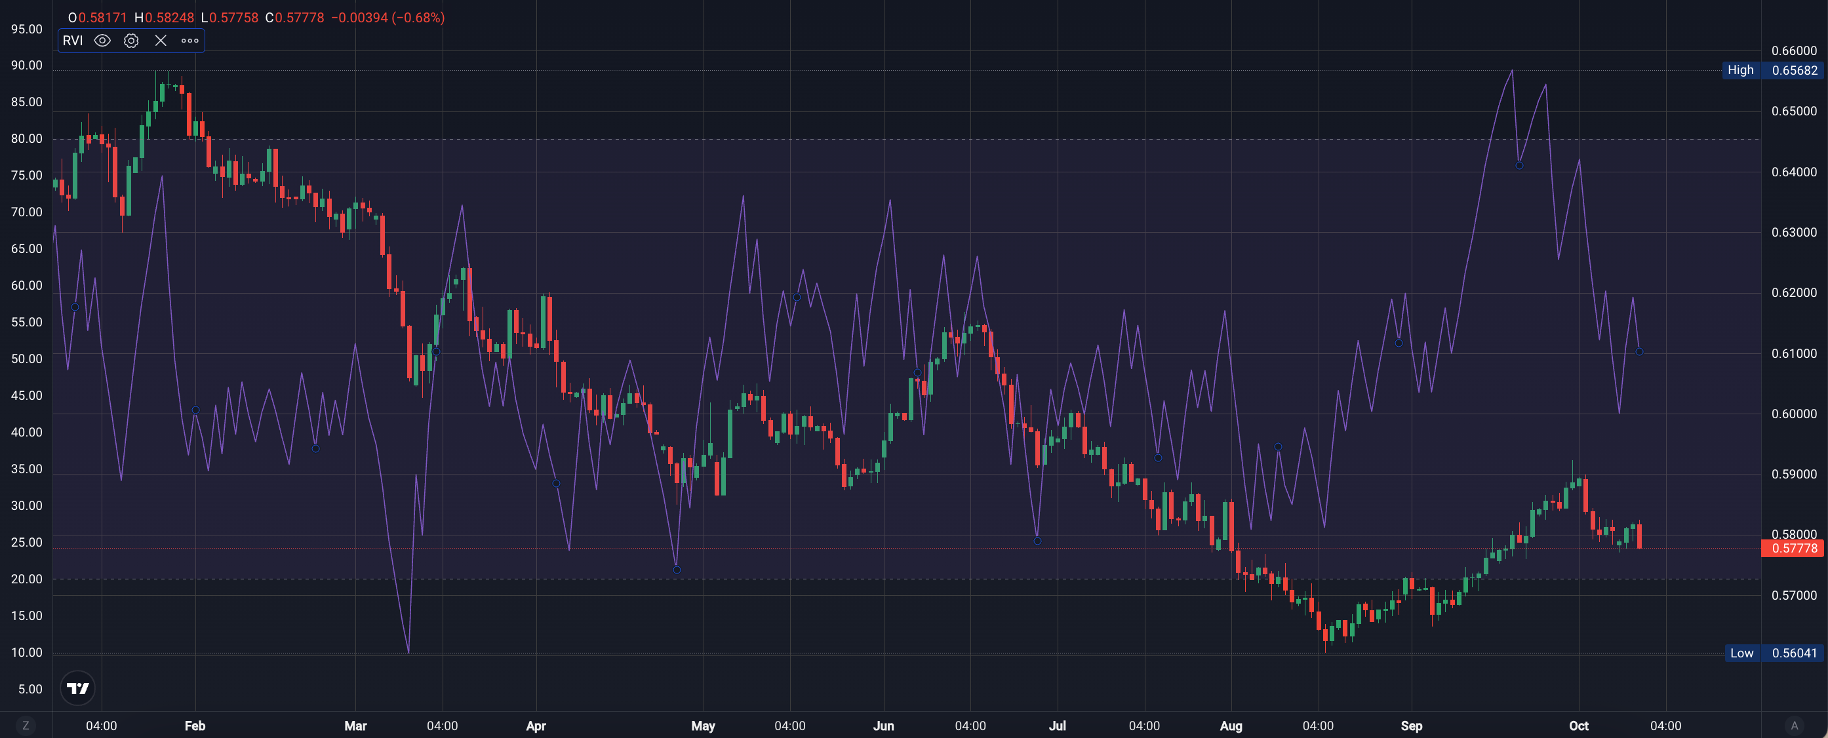Click 0.57000 on the price scale

click(x=1794, y=595)
